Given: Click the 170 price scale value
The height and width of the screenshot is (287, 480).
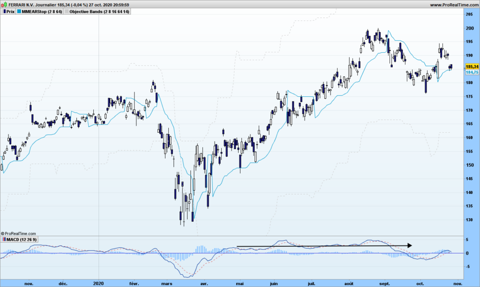Looking at the screenshot, I should click(x=469, y=110).
